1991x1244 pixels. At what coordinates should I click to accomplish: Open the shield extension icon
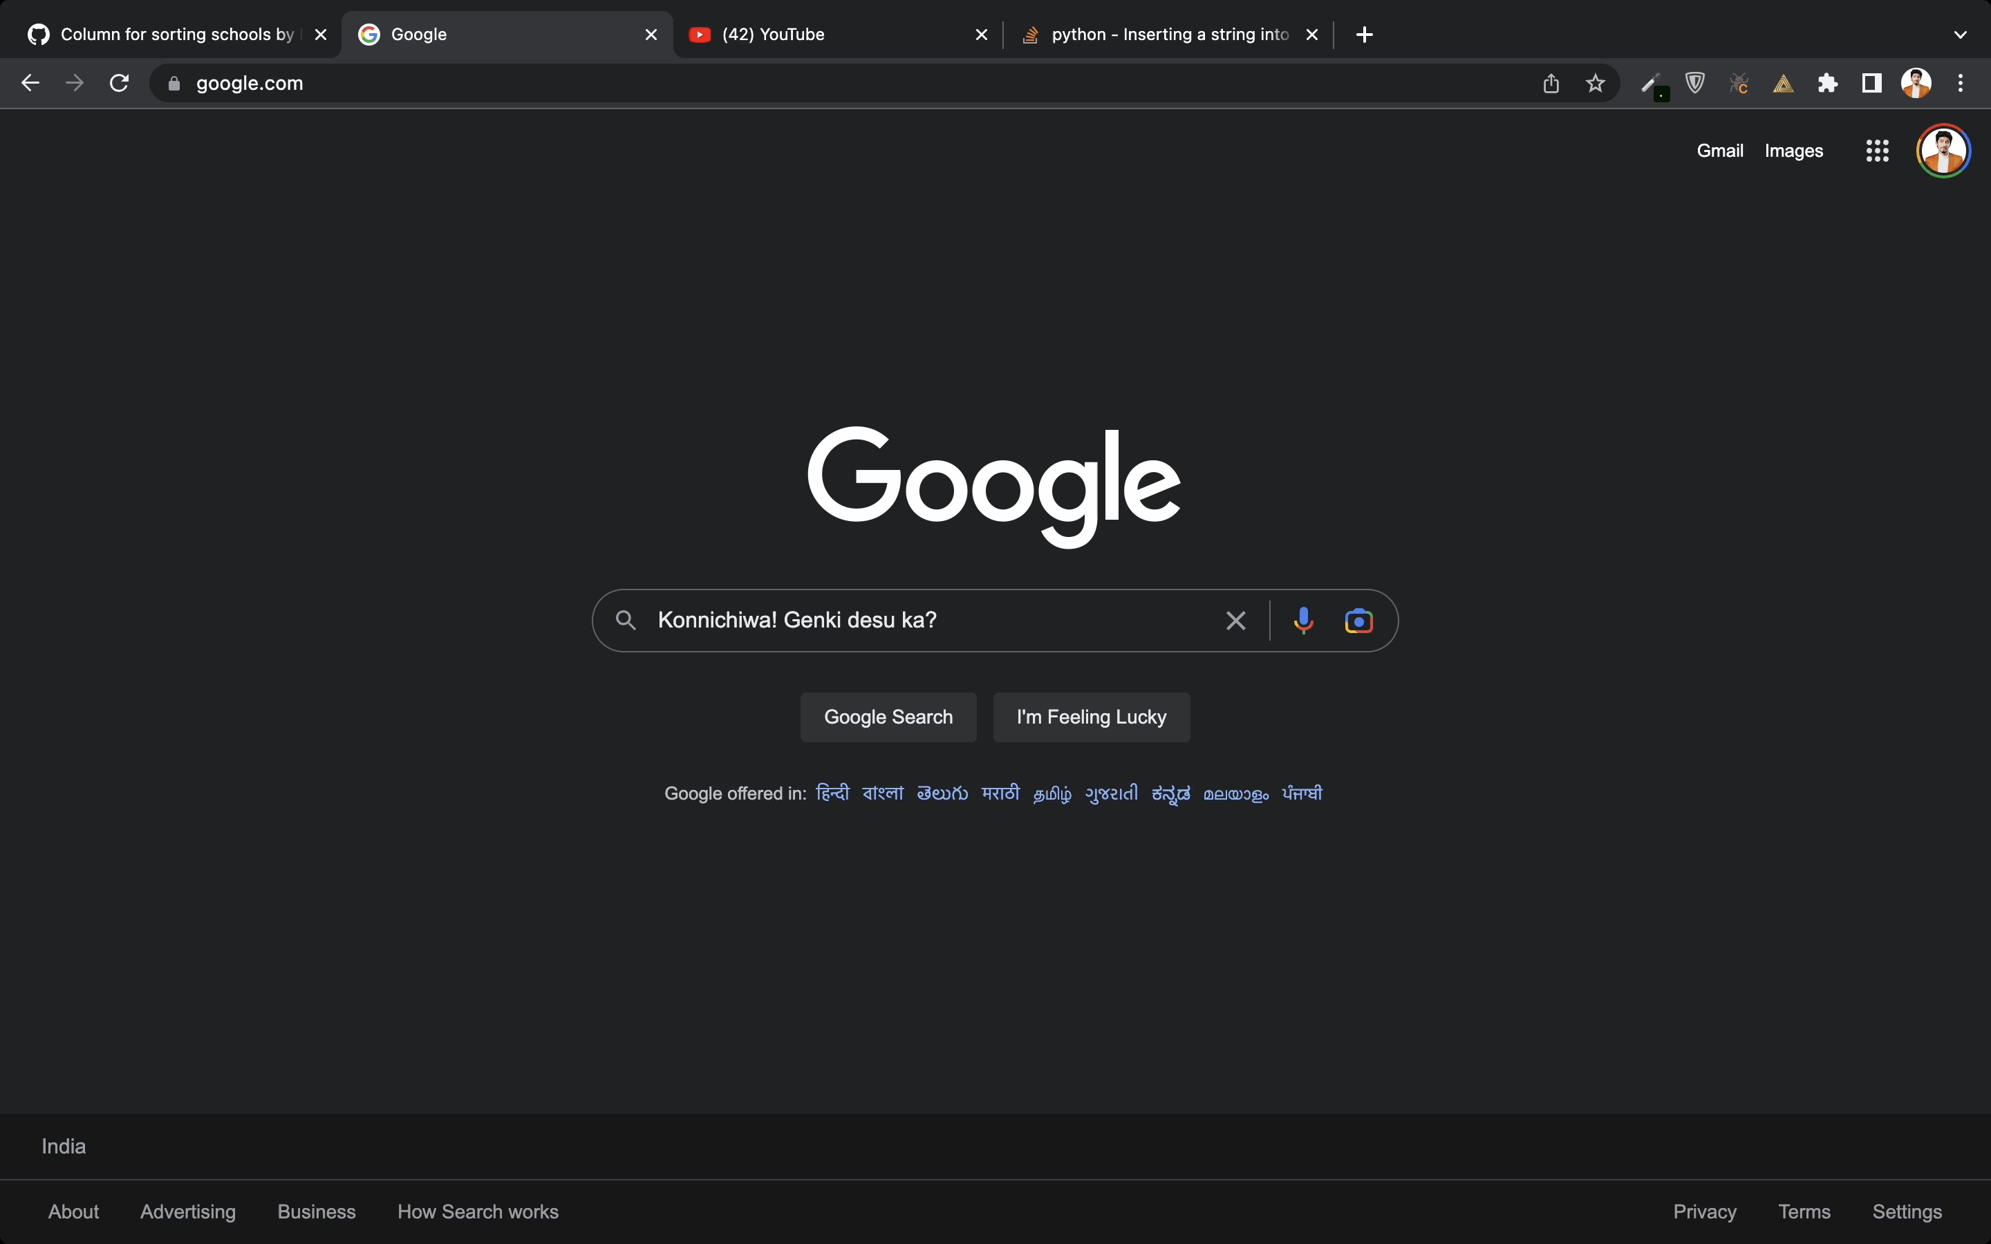[x=1695, y=83]
